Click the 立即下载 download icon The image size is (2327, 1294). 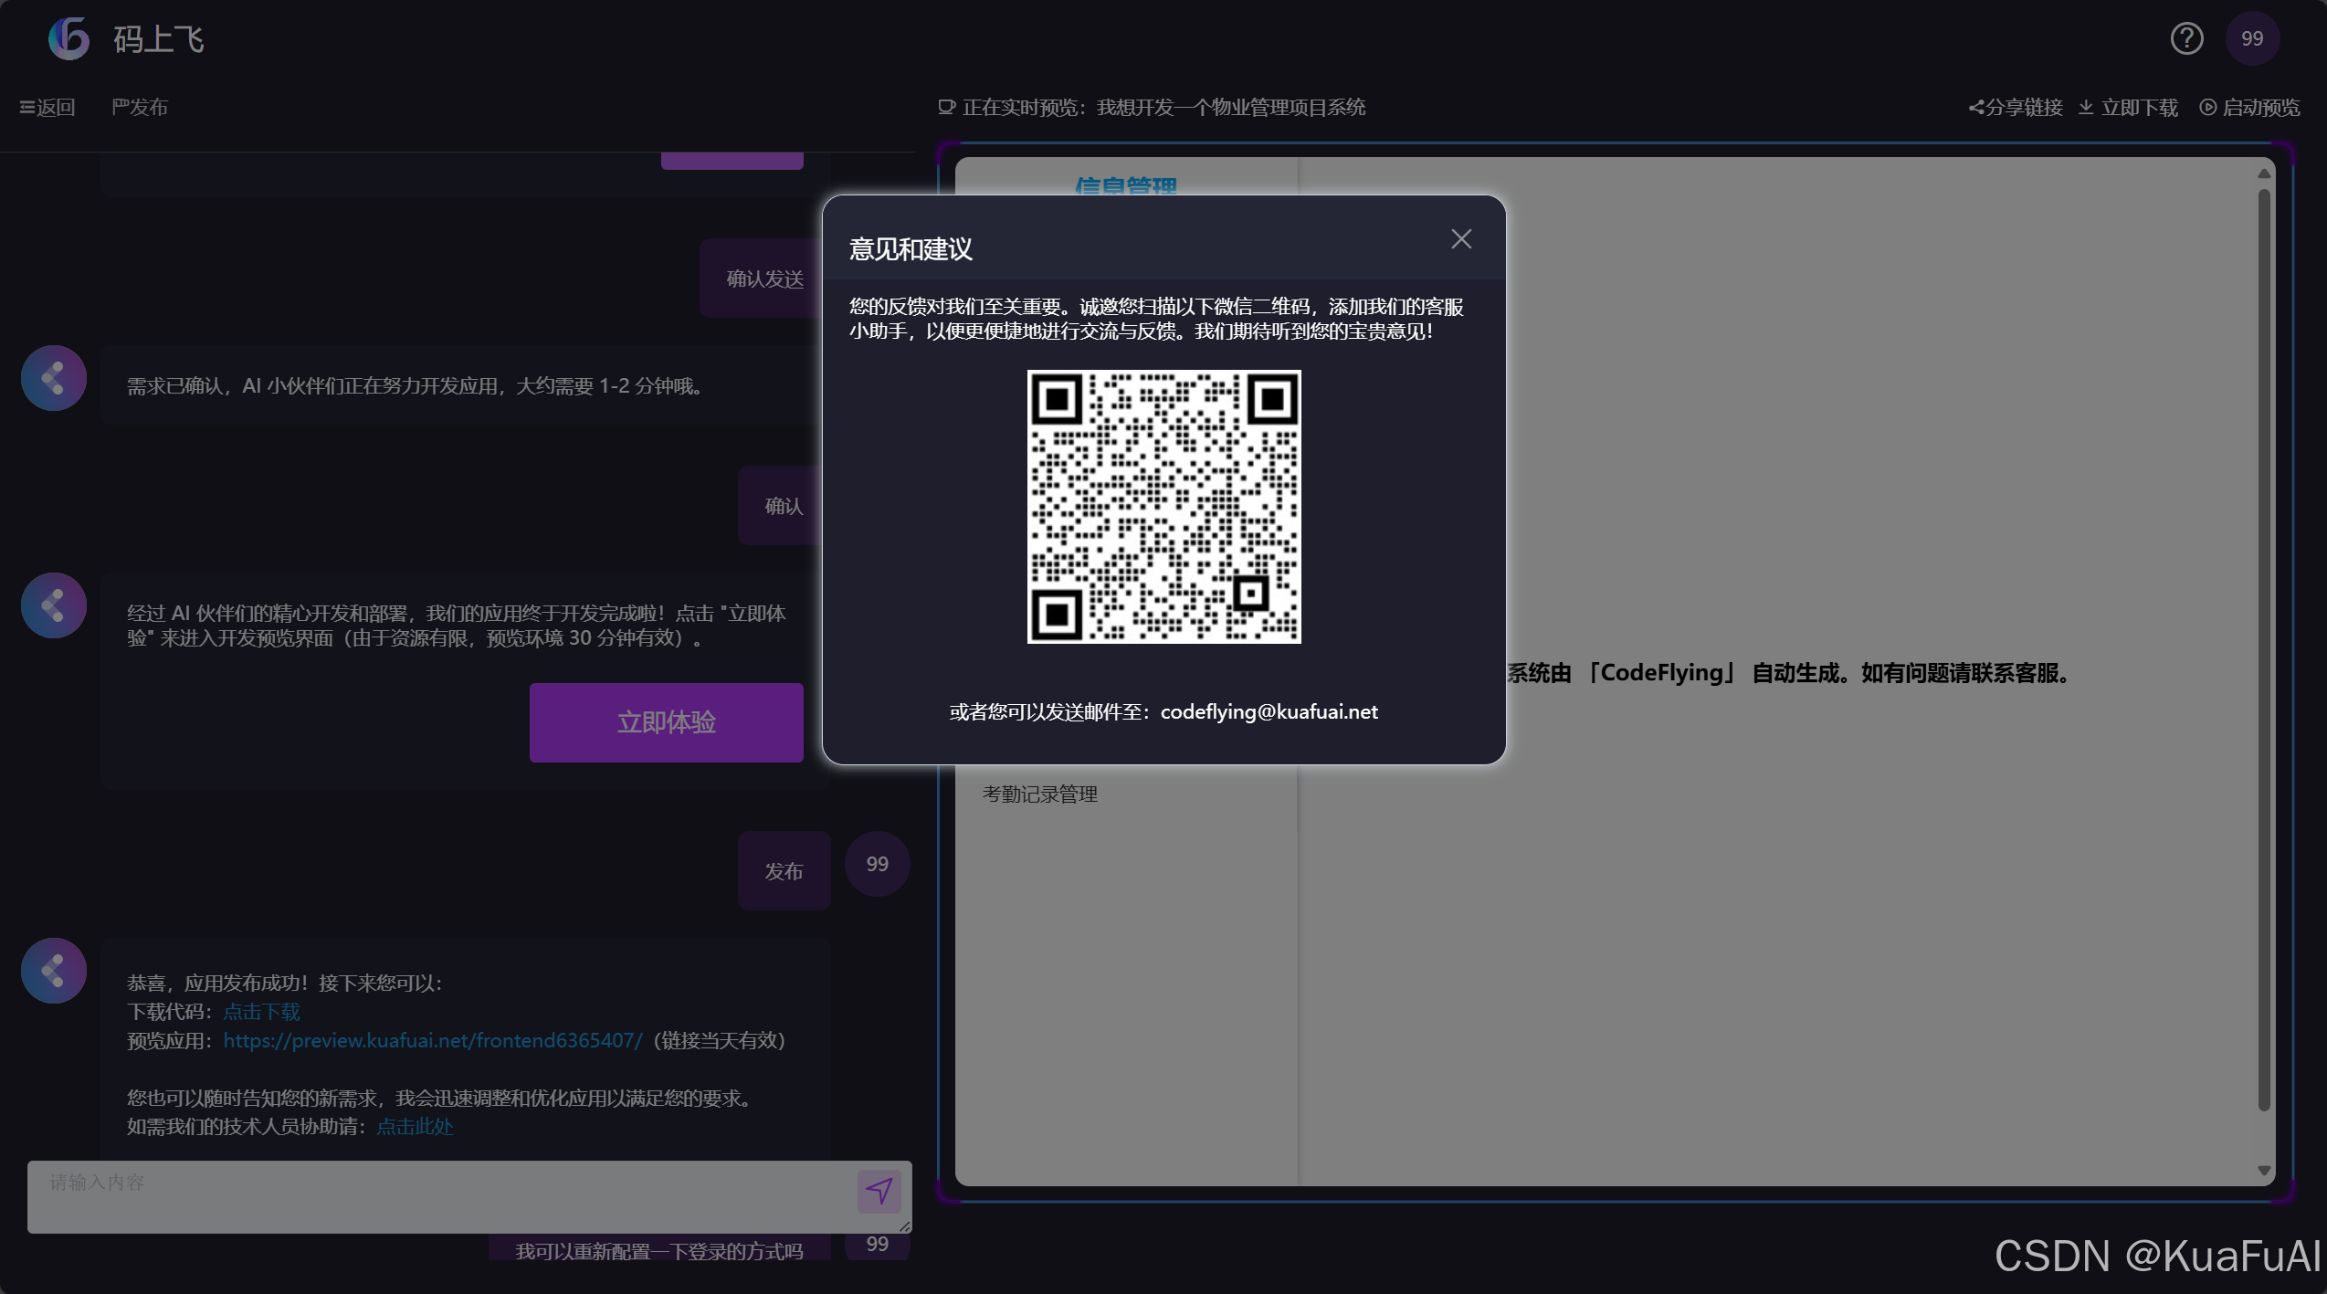2087,108
